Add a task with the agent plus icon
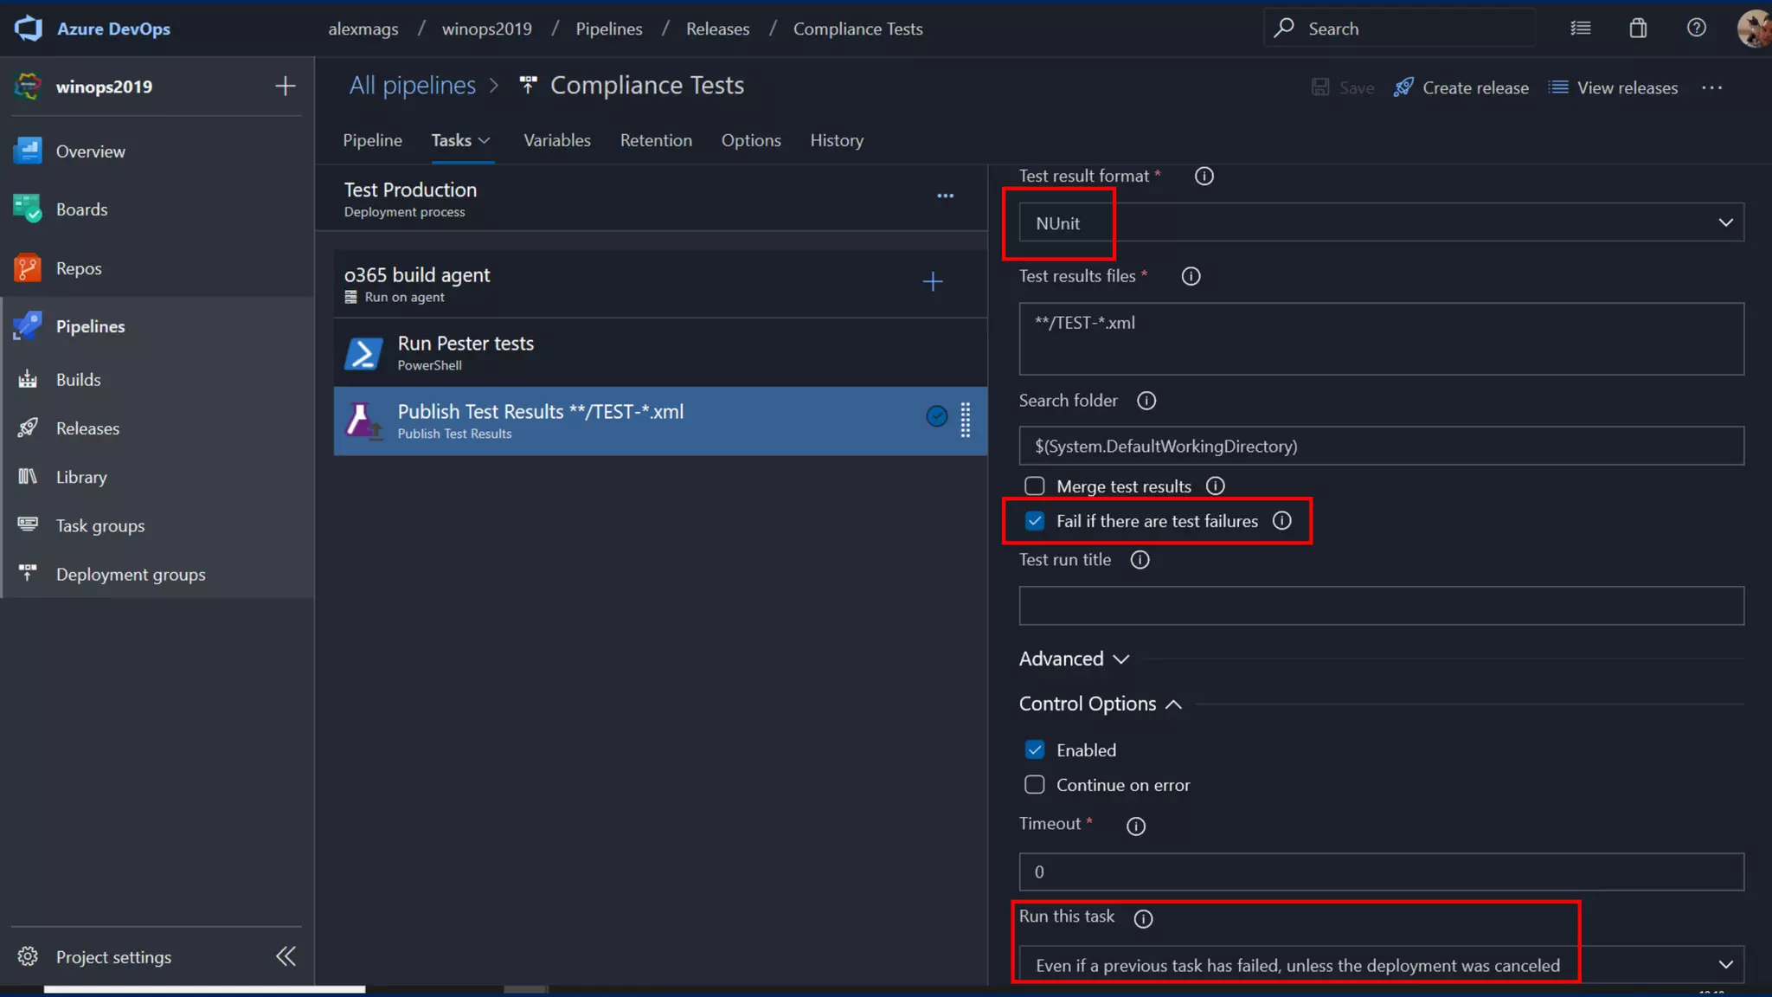 click(x=932, y=282)
